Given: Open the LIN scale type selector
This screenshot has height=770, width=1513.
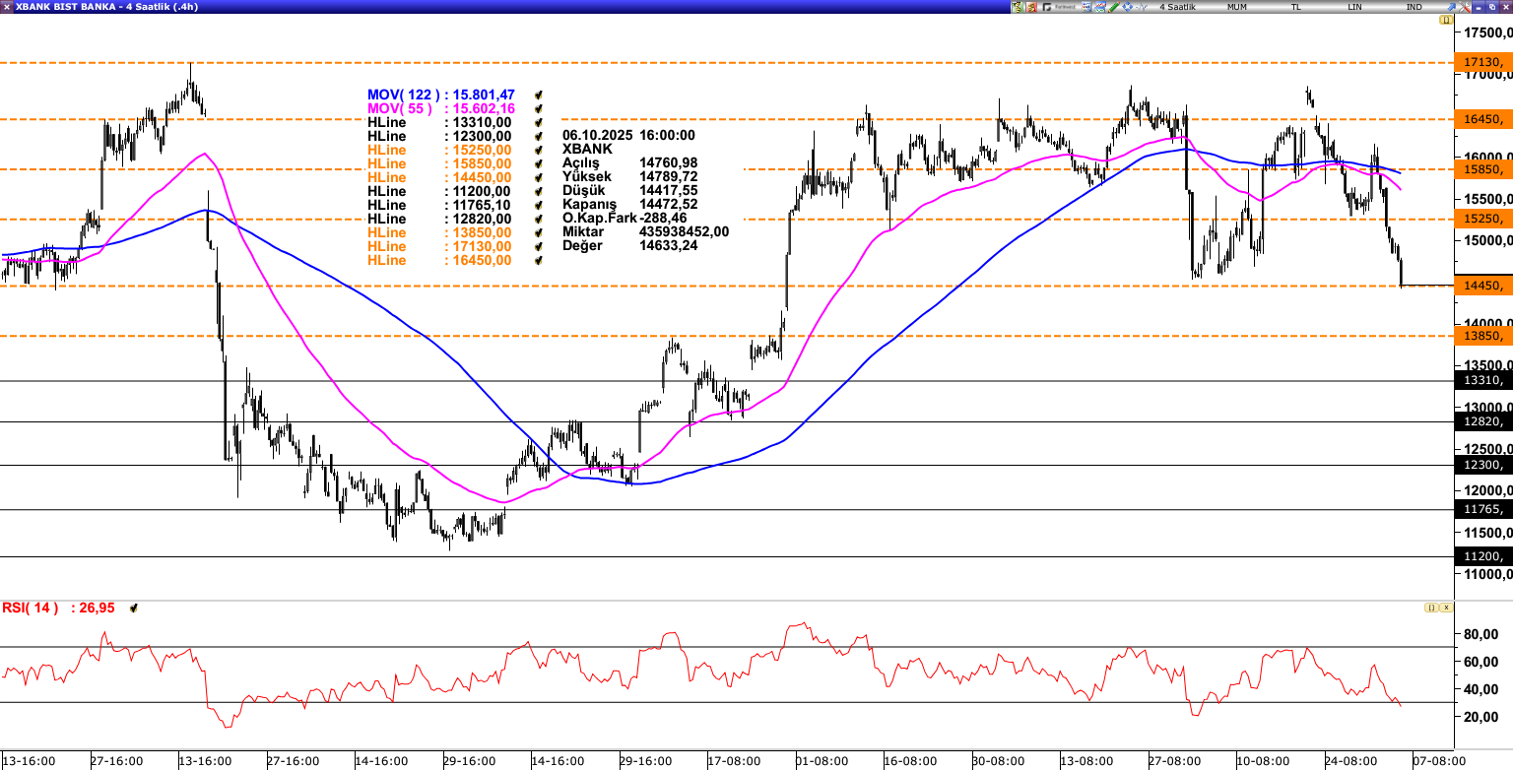Looking at the screenshot, I should click(1355, 7).
